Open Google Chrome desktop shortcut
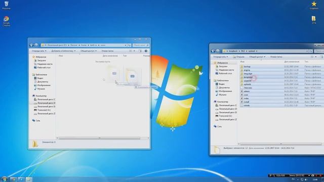Viewport: 324px width, 182px height. 6,21
